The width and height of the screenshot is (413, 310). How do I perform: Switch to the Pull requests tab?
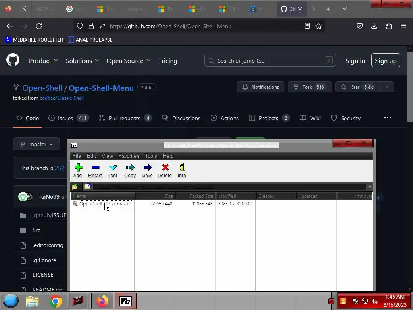[125, 118]
